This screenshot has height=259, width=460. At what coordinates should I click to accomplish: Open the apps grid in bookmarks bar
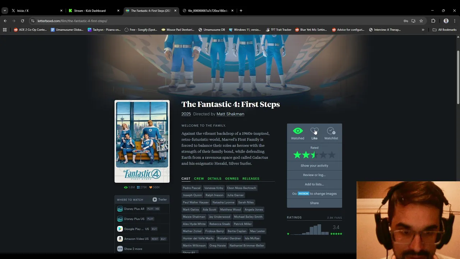click(5, 30)
